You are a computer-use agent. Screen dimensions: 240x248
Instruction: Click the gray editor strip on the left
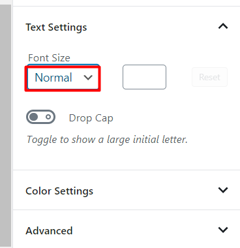click(5, 126)
